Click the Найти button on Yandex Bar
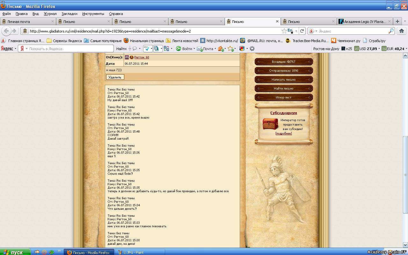 [x=121, y=49]
